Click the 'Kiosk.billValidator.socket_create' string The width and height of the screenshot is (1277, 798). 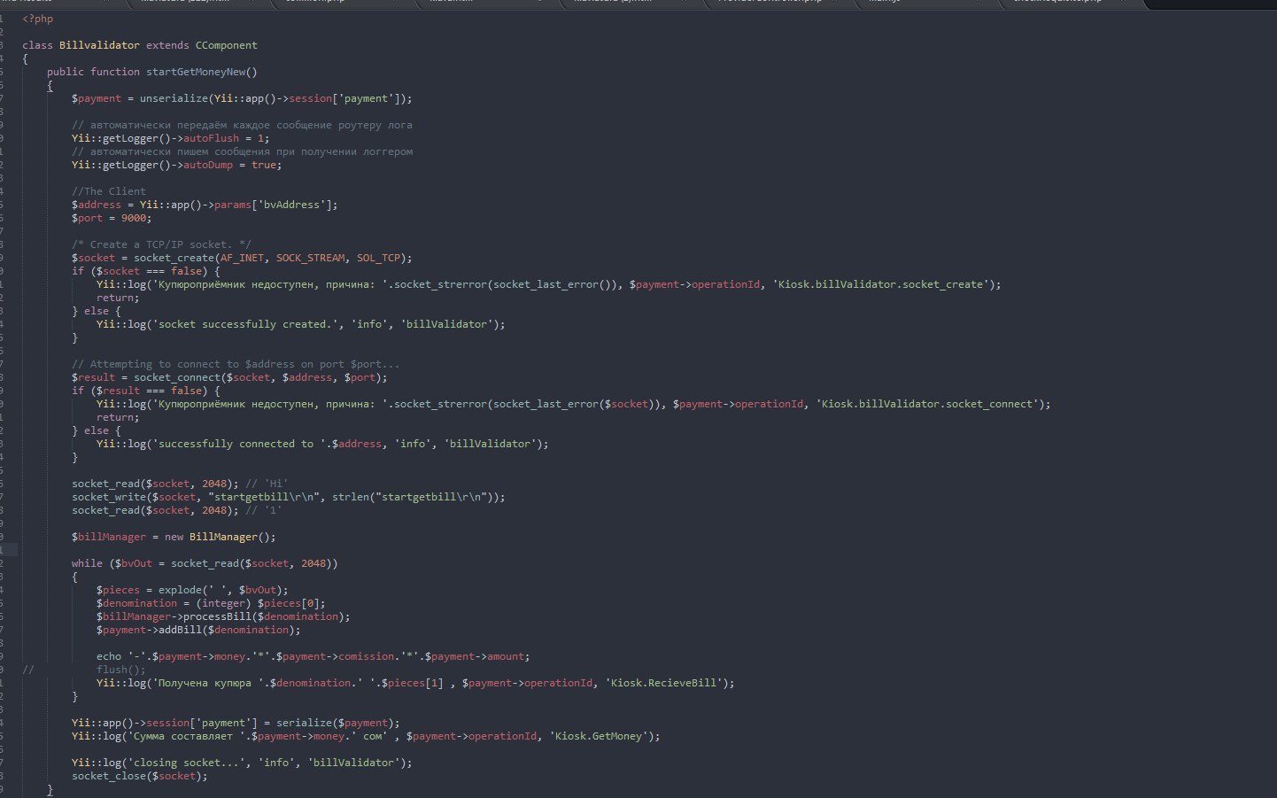coord(880,284)
